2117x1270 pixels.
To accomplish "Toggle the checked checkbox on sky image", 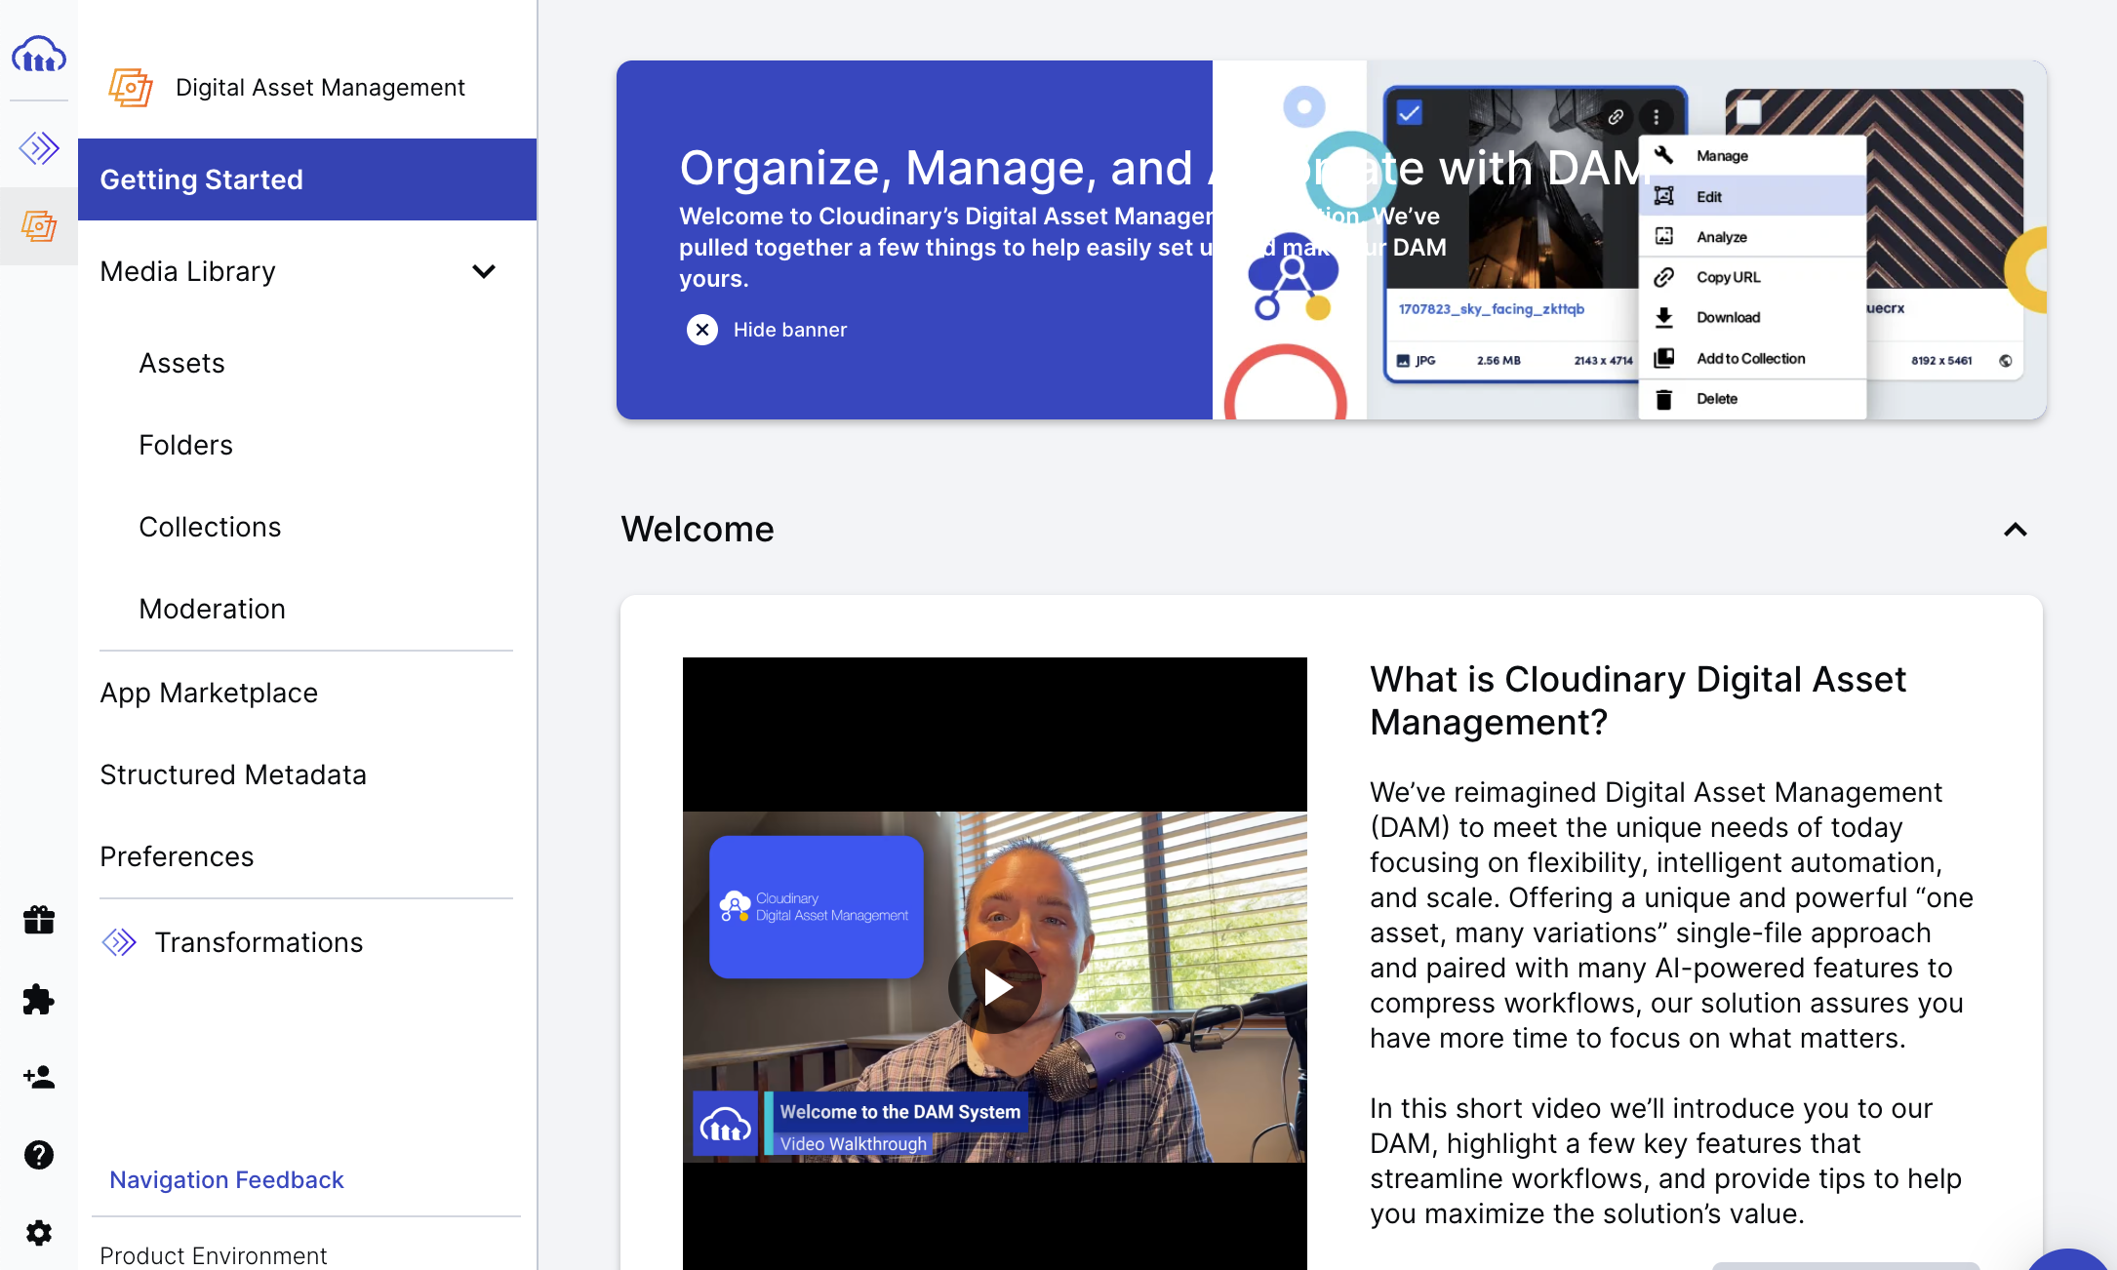I will coord(1410,113).
